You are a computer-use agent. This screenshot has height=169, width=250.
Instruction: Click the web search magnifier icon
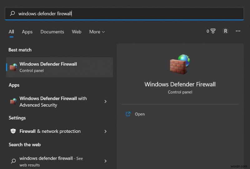(13, 161)
